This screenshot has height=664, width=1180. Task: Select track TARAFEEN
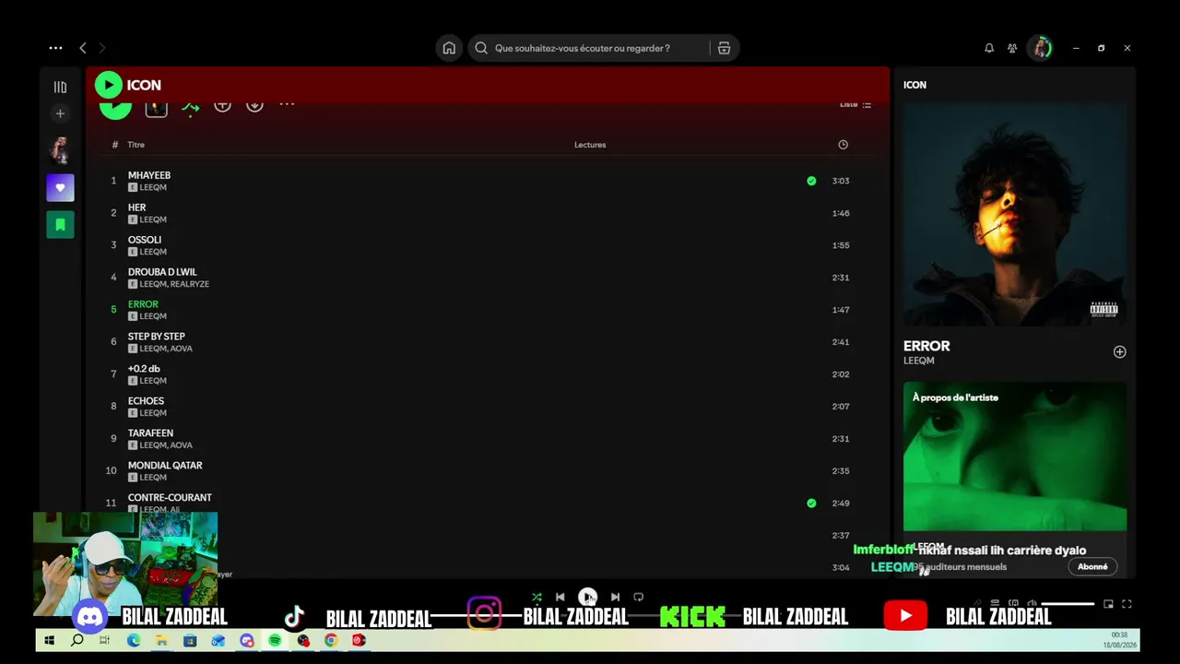tap(150, 433)
